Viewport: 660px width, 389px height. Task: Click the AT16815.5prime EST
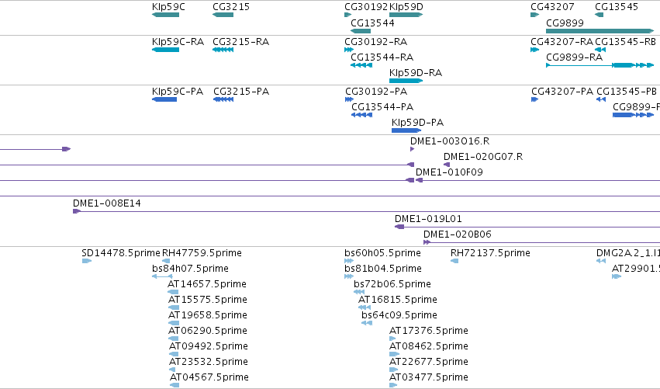tap(365, 307)
